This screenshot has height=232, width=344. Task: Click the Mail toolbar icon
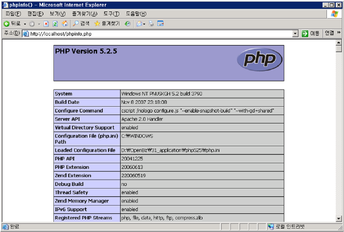point(140,24)
